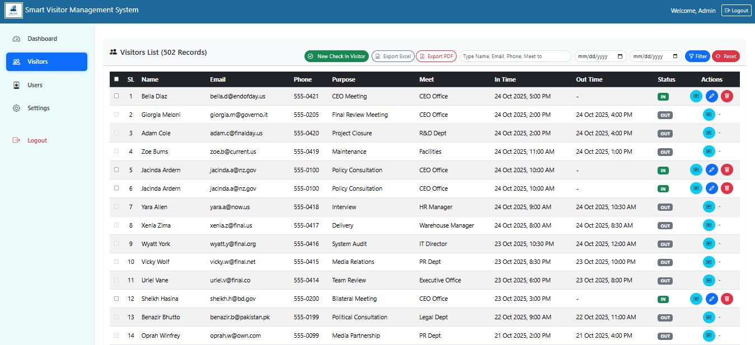Viewport: 755px width, 345px height.
Task: Toggle the select-all checkbox in table header
Action: [116, 79]
